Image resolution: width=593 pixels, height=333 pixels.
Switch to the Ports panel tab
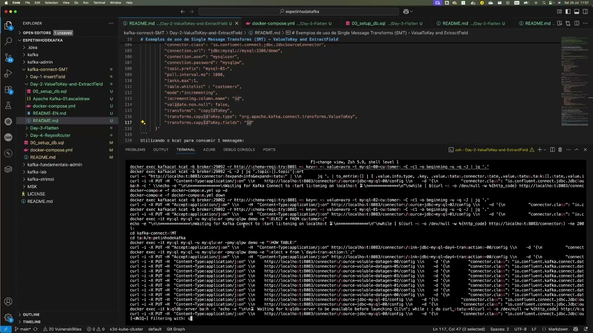(x=269, y=150)
